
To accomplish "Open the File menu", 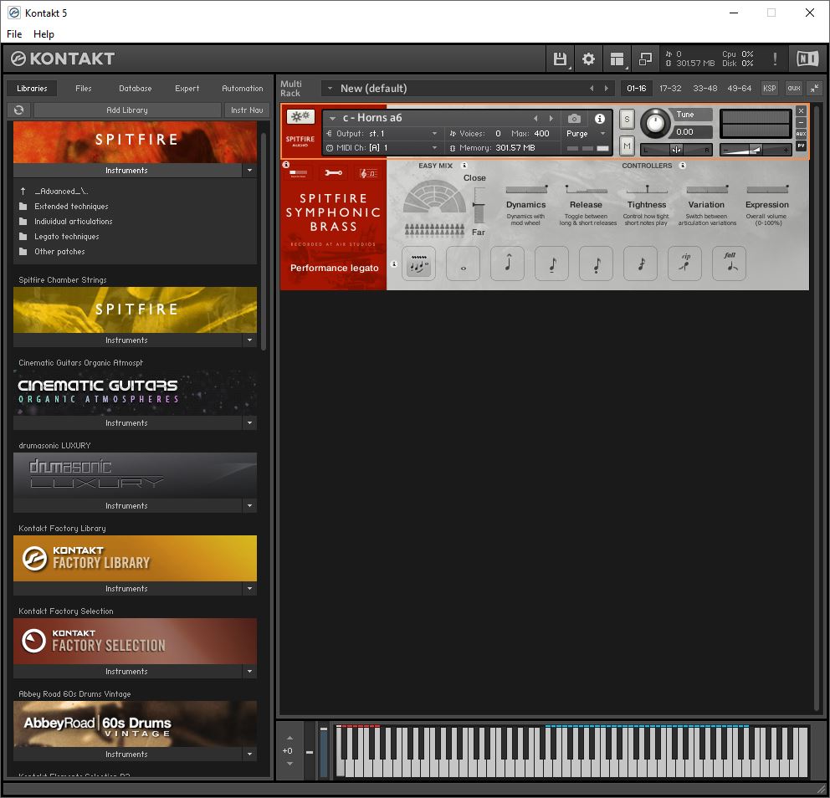I will [14, 33].
